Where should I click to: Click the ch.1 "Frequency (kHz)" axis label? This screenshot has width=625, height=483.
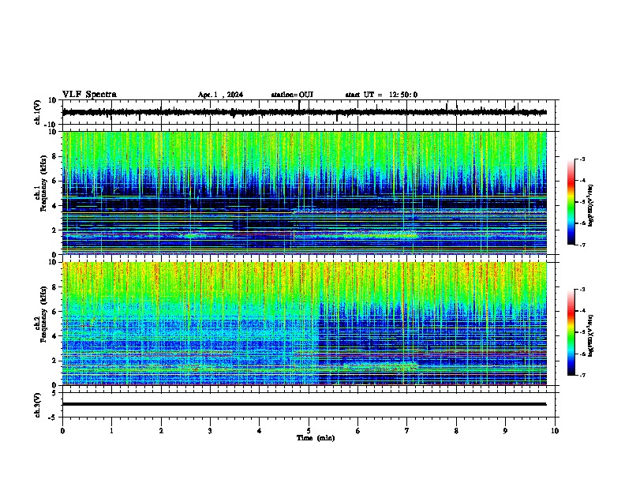tap(43, 183)
